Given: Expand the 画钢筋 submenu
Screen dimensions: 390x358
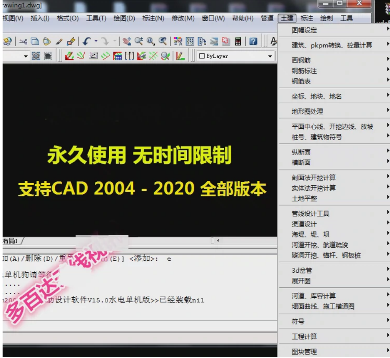Looking at the screenshot, I should pos(334,60).
